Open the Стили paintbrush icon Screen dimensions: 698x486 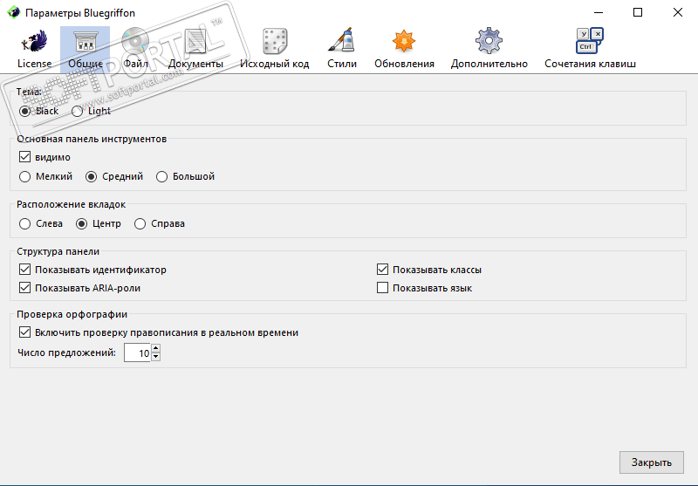pyautogui.click(x=342, y=41)
